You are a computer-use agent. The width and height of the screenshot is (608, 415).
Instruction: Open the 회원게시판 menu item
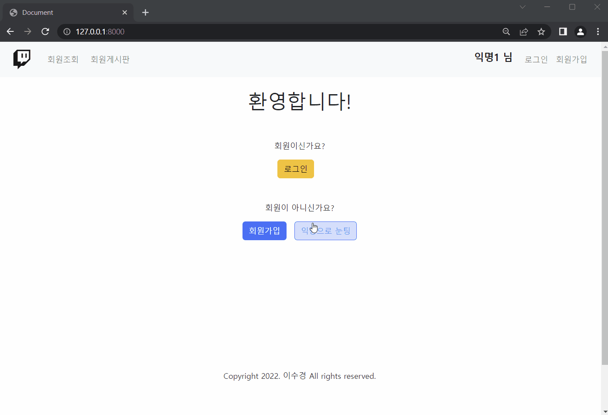110,59
